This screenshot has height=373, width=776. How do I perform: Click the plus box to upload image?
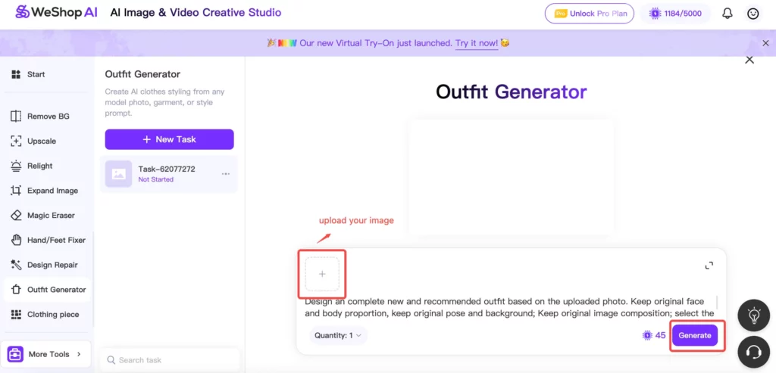322,275
